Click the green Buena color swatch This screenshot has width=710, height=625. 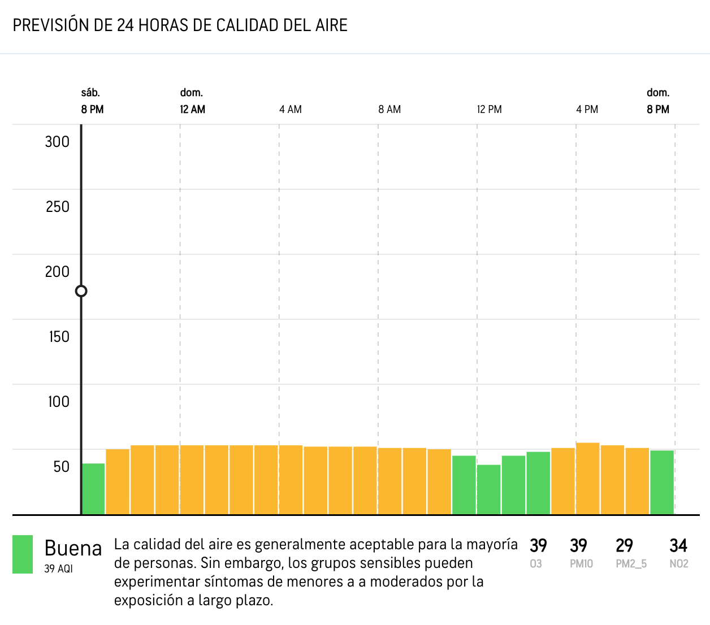(x=23, y=554)
